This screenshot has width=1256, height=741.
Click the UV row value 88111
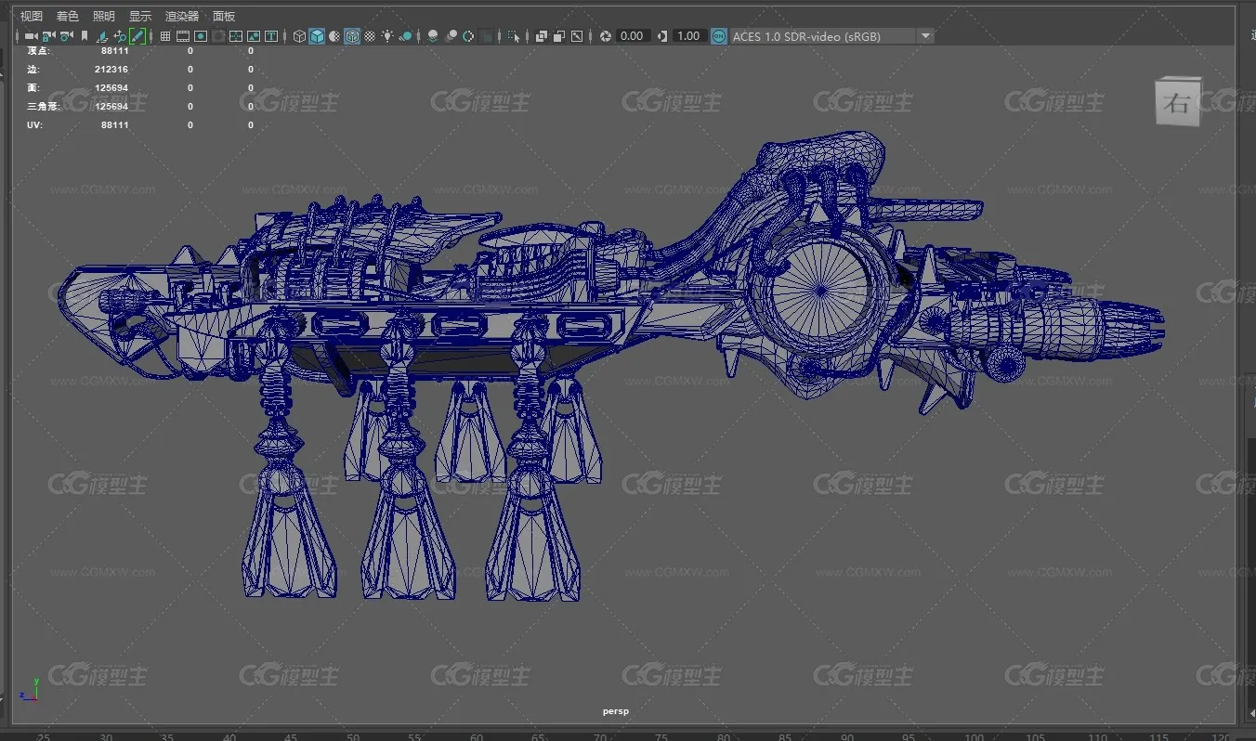[x=115, y=124]
